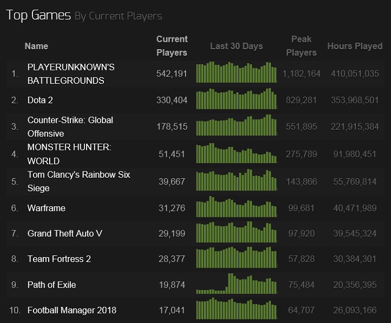Click the Top Games heading
The width and height of the screenshot is (391, 323).
point(39,15)
